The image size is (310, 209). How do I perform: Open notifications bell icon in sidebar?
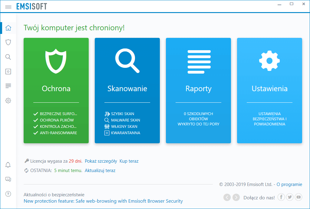click(x=8, y=165)
